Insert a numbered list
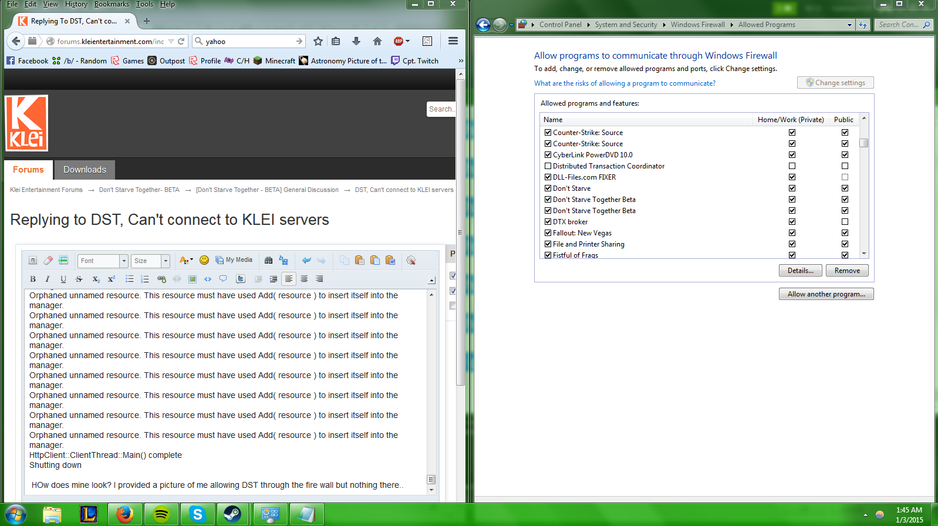Screen dimensions: 938x526 pos(145,279)
